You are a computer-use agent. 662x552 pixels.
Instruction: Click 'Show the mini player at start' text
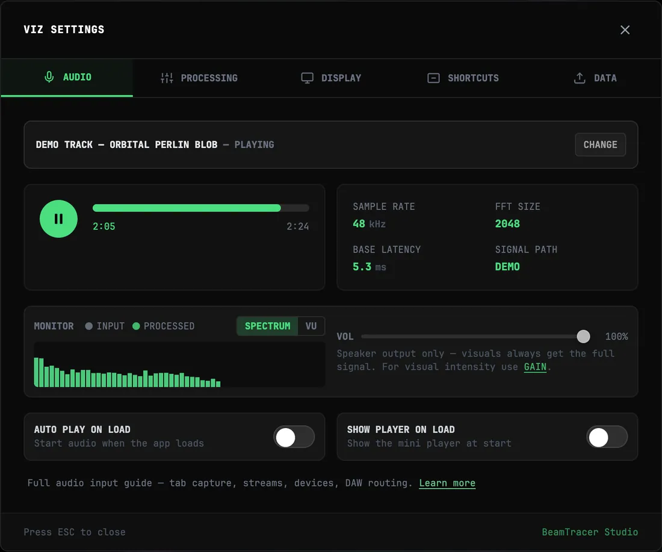[429, 444]
